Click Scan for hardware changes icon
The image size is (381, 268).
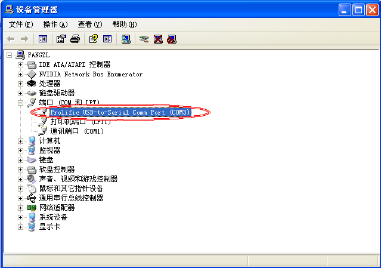point(126,39)
